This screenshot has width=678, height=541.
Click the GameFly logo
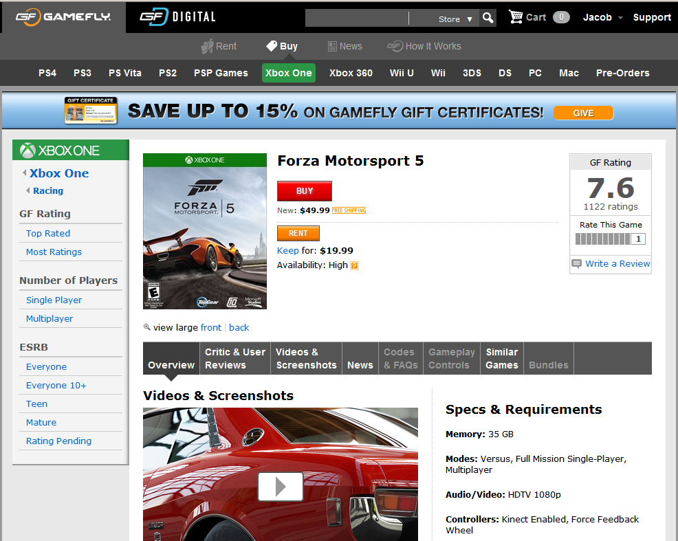[x=63, y=17]
